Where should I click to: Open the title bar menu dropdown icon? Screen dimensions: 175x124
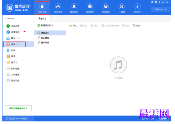click(x=159, y=2)
